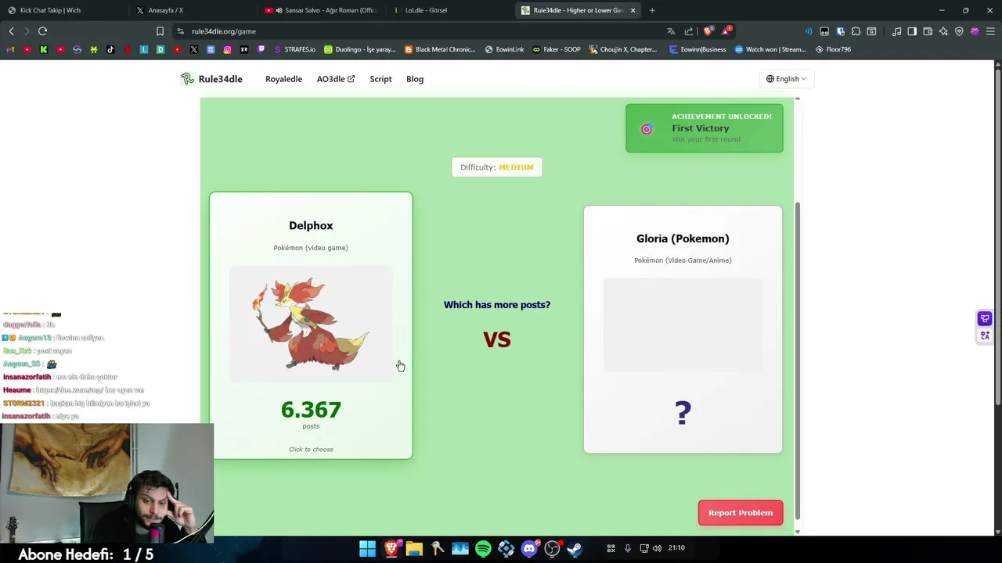Open the music note playlist icon
The image size is (1002, 563).
896,31
